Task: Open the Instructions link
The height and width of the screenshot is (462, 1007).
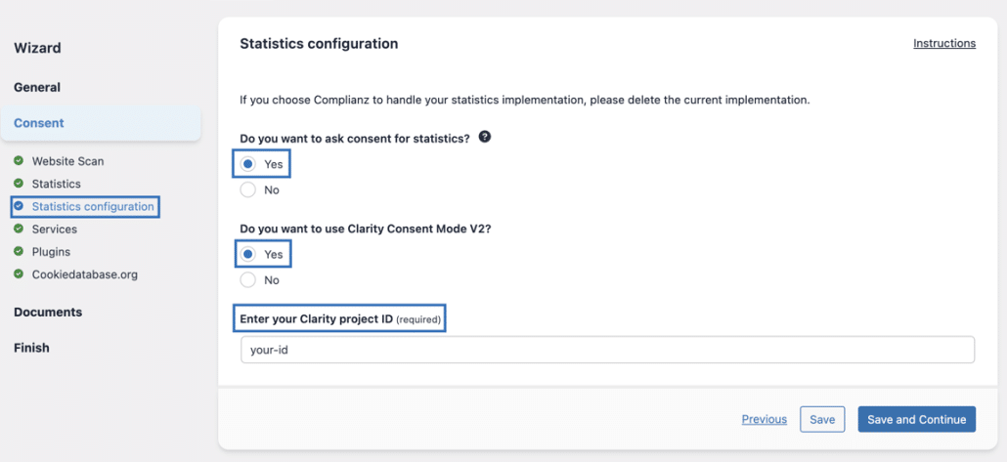Action: [943, 44]
